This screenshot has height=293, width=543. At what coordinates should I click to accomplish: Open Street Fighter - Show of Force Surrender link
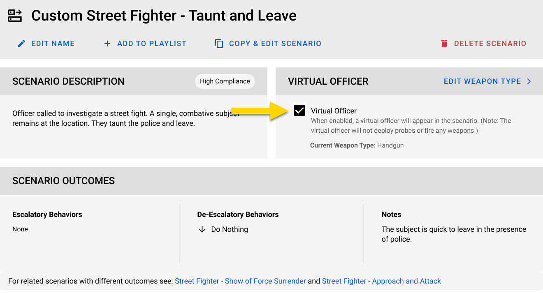240,281
